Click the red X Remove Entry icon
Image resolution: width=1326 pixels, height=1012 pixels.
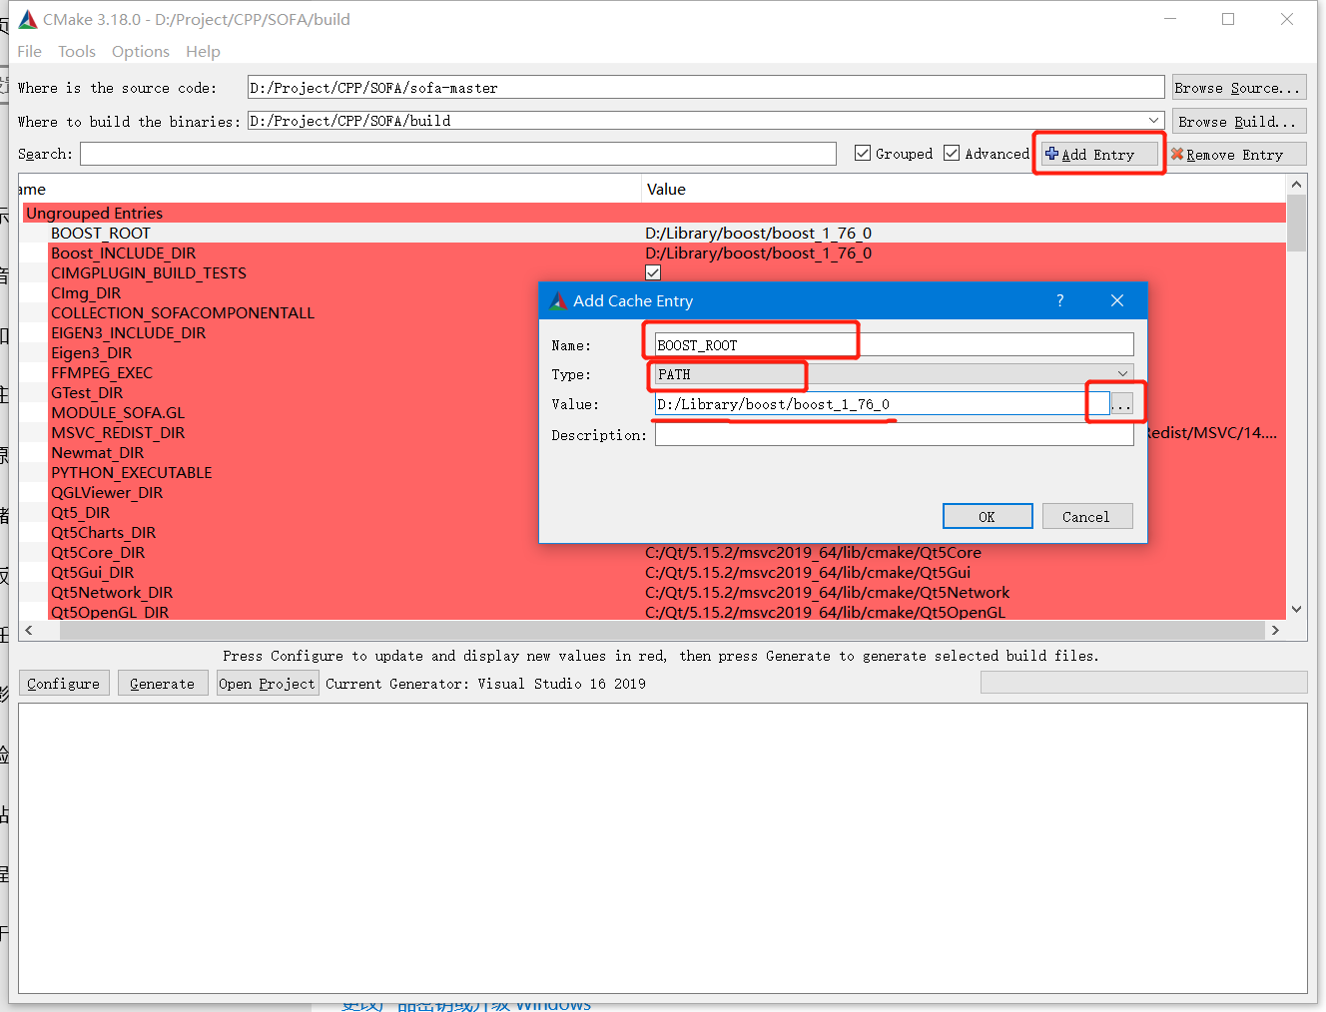click(1177, 154)
